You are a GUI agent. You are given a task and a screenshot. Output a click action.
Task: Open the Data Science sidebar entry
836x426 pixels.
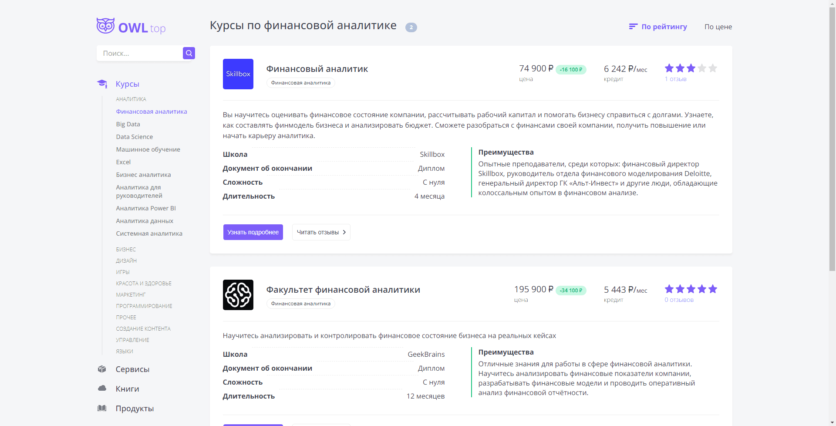[x=134, y=136]
